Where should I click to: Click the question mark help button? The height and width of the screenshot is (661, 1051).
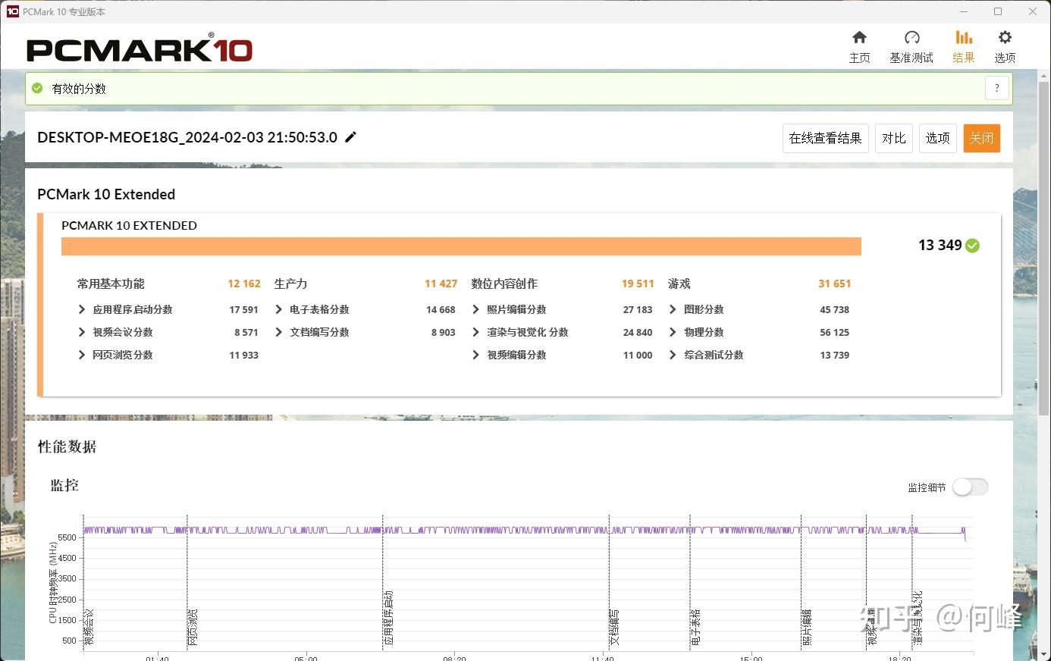click(997, 88)
